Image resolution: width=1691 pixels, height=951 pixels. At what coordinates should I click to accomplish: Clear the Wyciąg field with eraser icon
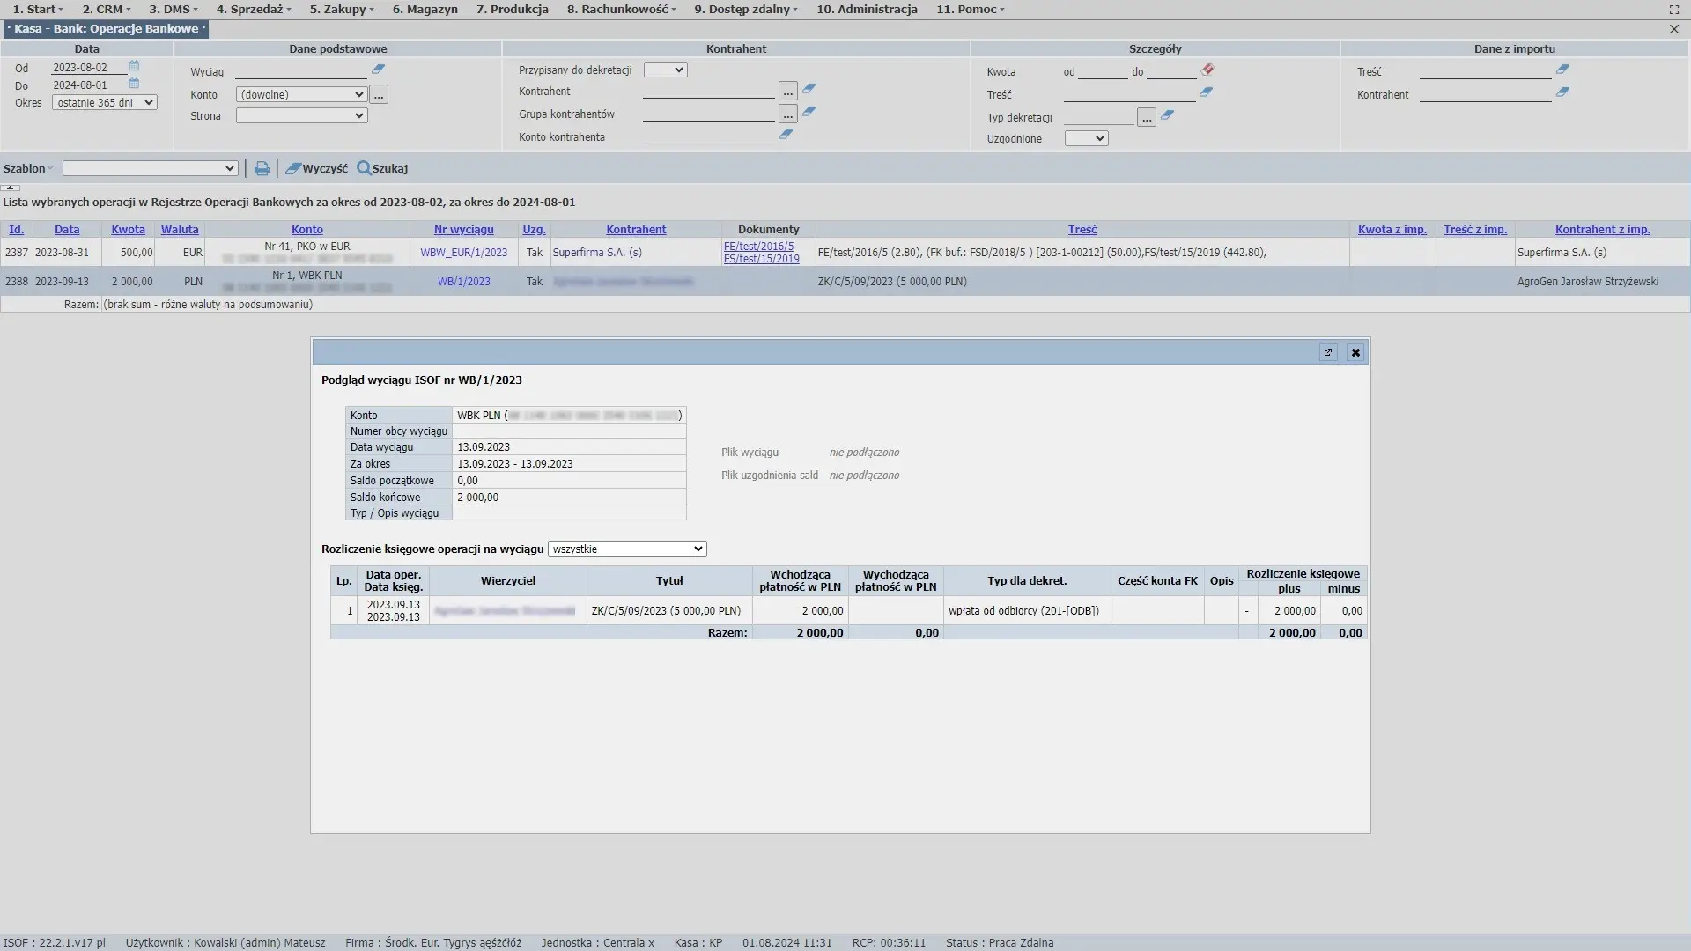click(378, 70)
